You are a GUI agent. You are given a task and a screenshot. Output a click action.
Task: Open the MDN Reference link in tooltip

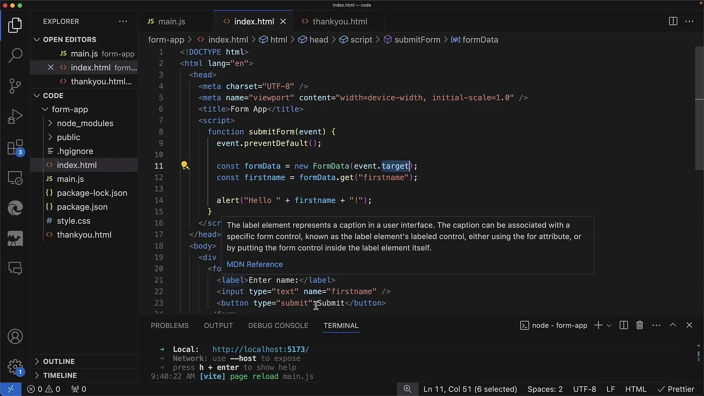pos(254,264)
